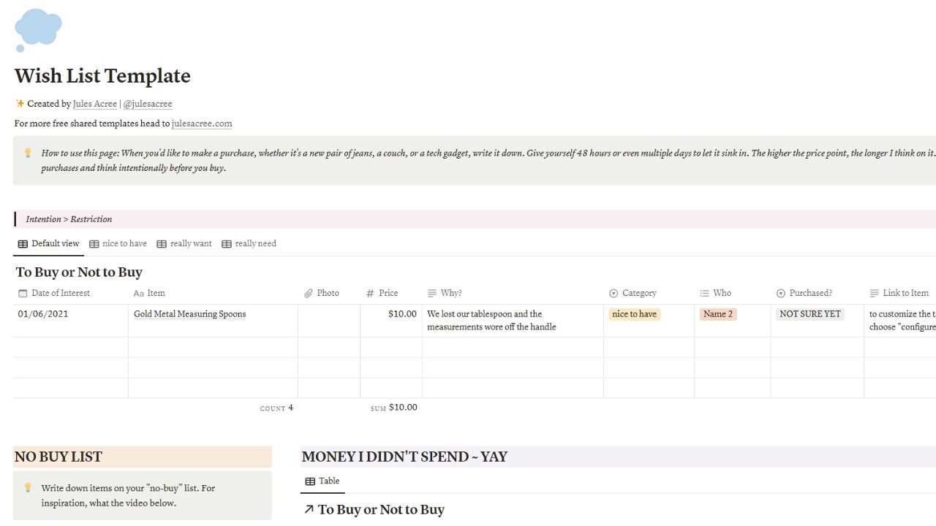This screenshot has width=936, height=526.
Task: Click the paperclip icon on the Photo column
Action: pyautogui.click(x=309, y=293)
